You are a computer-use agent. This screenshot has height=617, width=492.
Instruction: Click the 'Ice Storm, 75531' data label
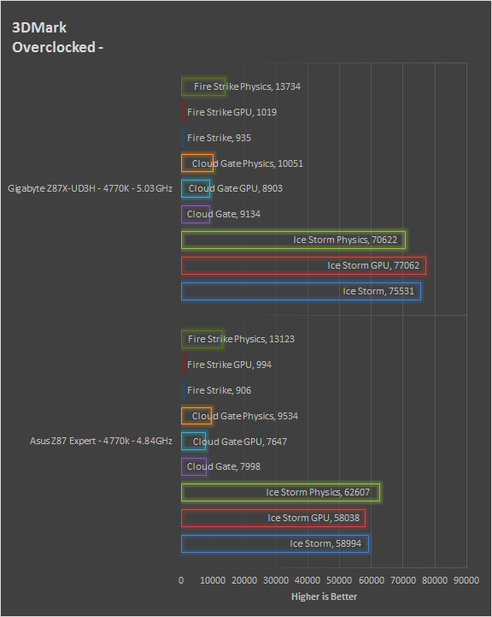378,291
